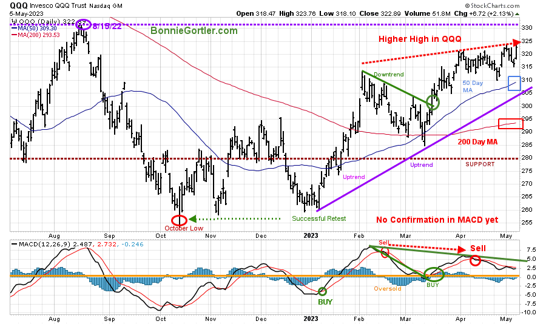Click the 300 price axis label
Image resolution: width=546 pixels, height=324 pixels.
(x=527, y=106)
